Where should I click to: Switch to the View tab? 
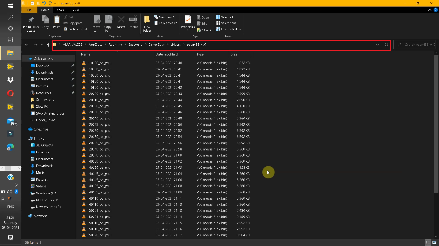76,10
